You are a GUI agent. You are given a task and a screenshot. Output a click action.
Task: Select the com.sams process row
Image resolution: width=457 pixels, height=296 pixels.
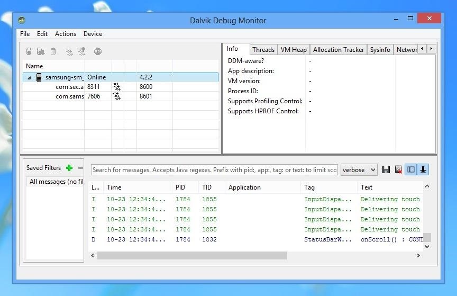[121, 96]
